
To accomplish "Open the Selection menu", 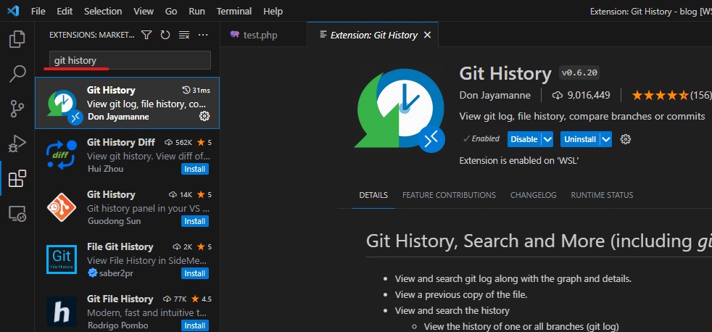I will (x=103, y=11).
